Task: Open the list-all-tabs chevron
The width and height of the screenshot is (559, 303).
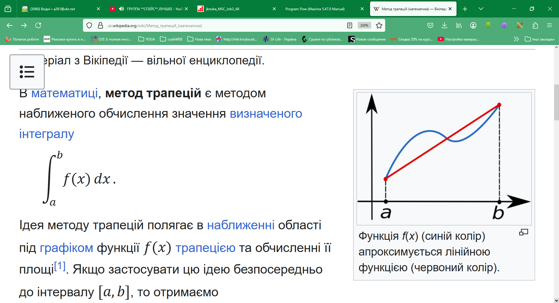Action: [481, 9]
